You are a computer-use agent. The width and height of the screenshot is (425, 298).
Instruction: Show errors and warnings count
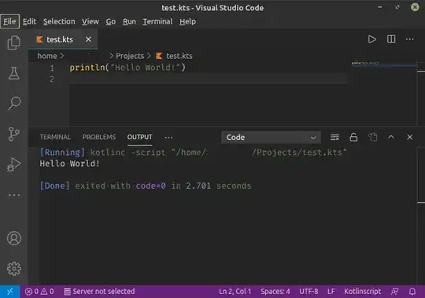click(x=39, y=292)
